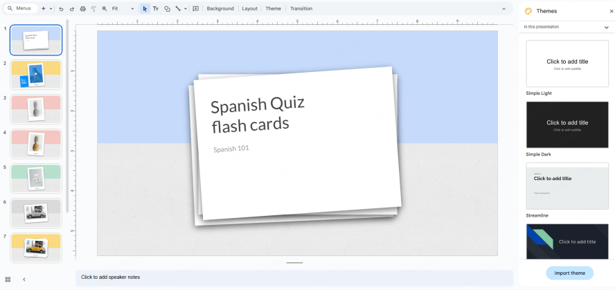Choose the Simple Dark theme thumbnail
Viewport: 615px width, 290px height.
[x=567, y=125]
